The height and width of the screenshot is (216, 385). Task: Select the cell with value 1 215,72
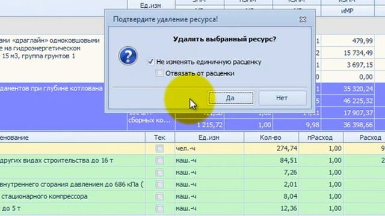200,125
